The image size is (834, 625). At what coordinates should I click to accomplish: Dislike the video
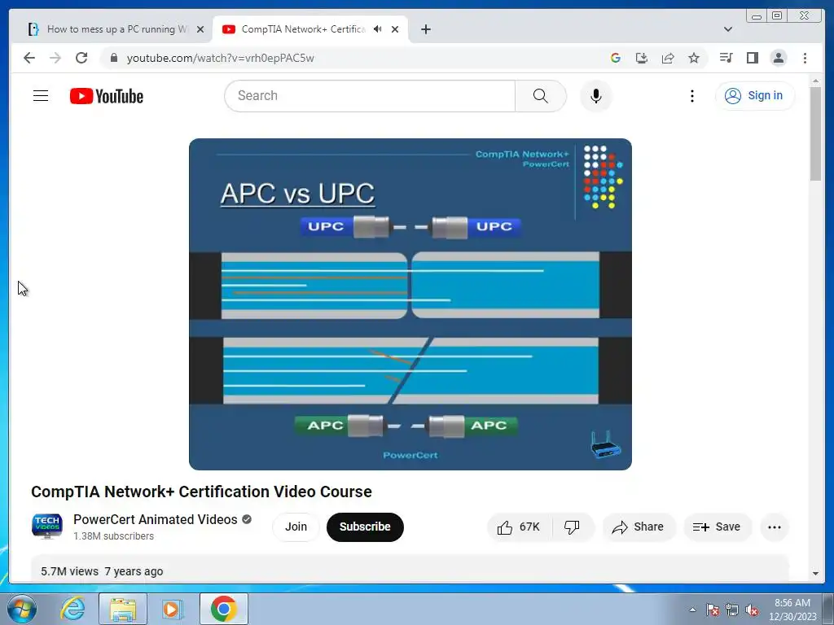(573, 527)
